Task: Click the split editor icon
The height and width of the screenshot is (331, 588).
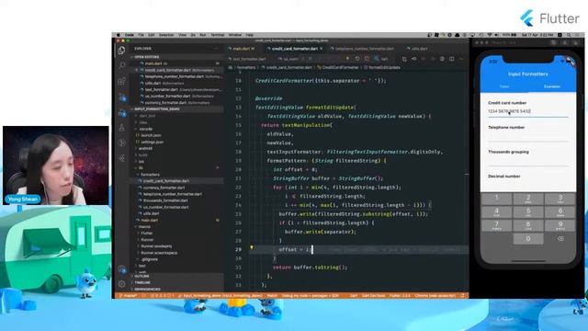Action: click(451, 59)
